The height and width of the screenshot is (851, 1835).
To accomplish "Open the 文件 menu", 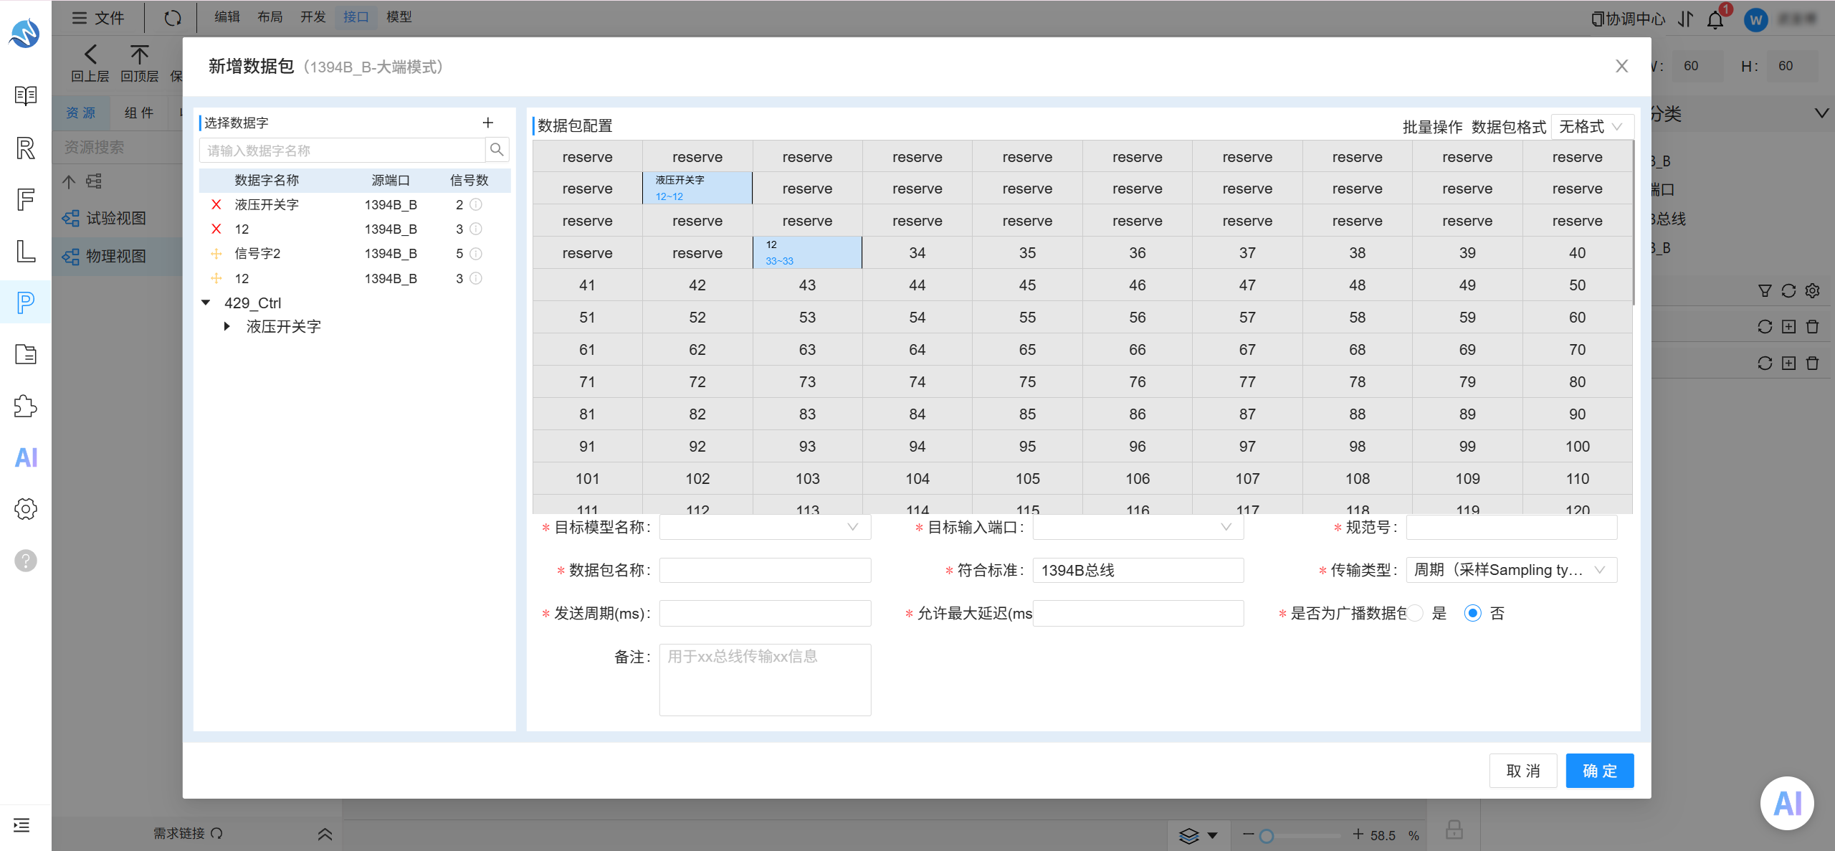I will tap(99, 18).
